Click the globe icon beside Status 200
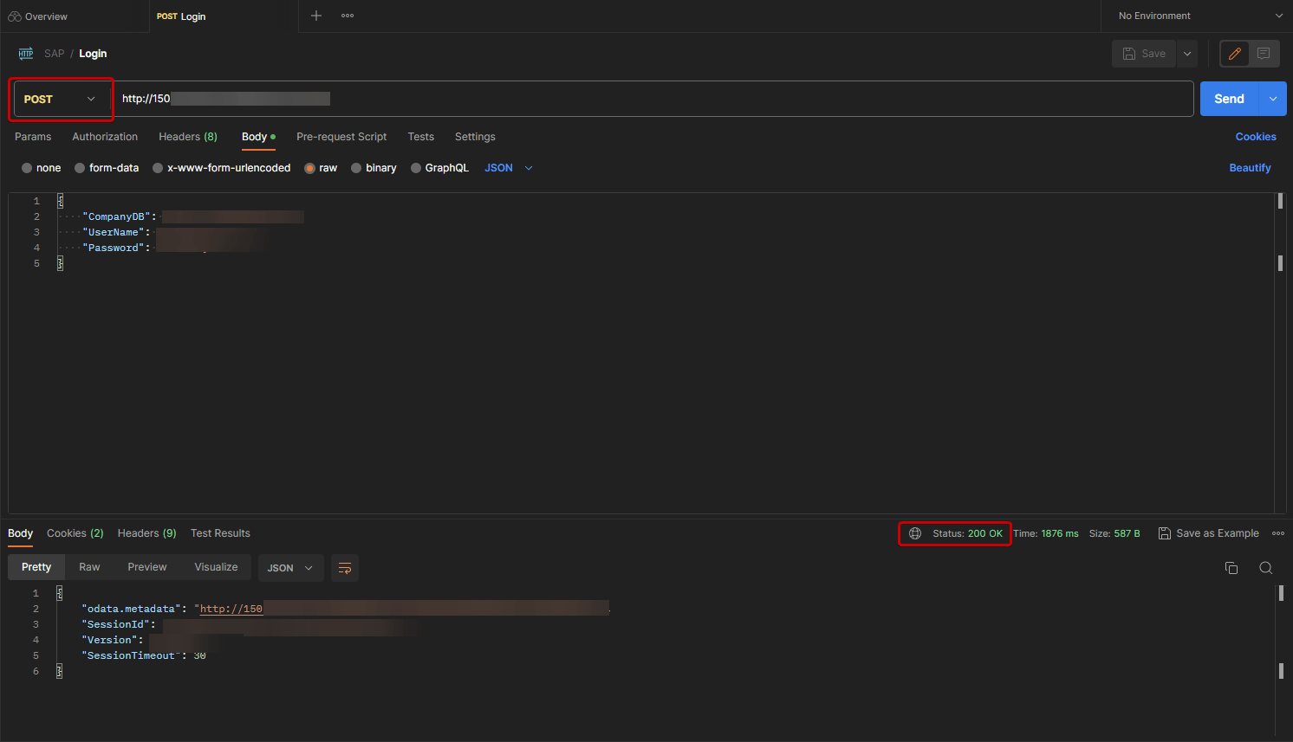The height and width of the screenshot is (742, 1293). click(x=915, y=532)
